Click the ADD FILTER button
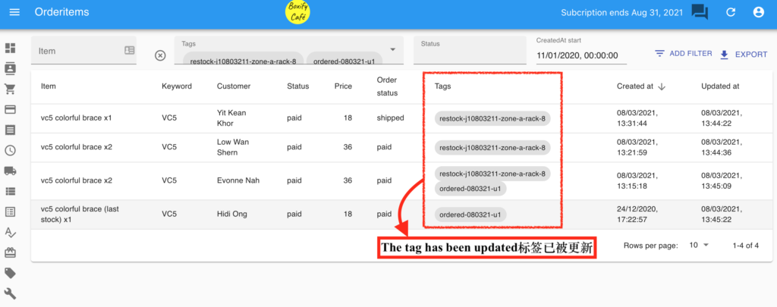 tap(682, 54)
